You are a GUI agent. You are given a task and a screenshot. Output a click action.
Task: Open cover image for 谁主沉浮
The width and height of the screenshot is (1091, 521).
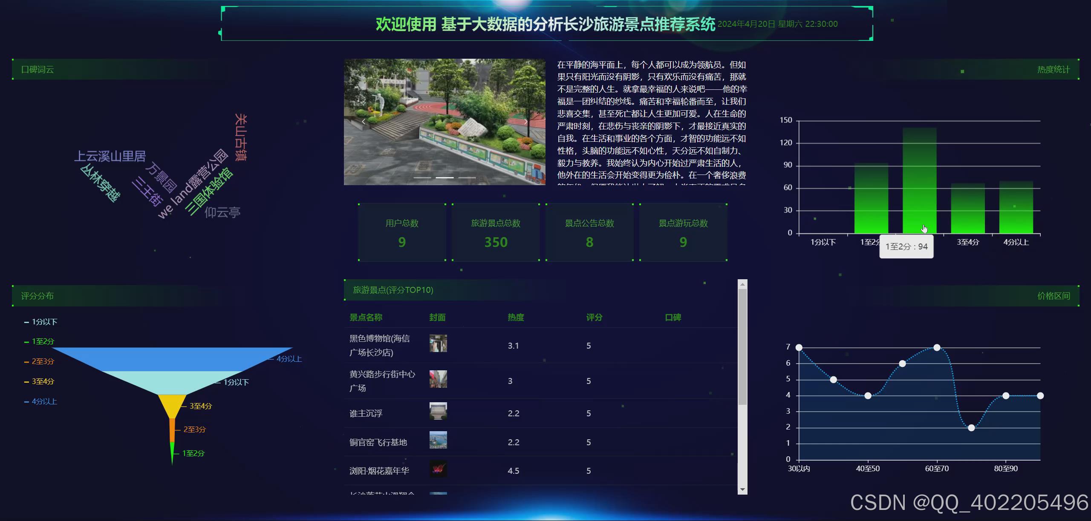(438, 411)
